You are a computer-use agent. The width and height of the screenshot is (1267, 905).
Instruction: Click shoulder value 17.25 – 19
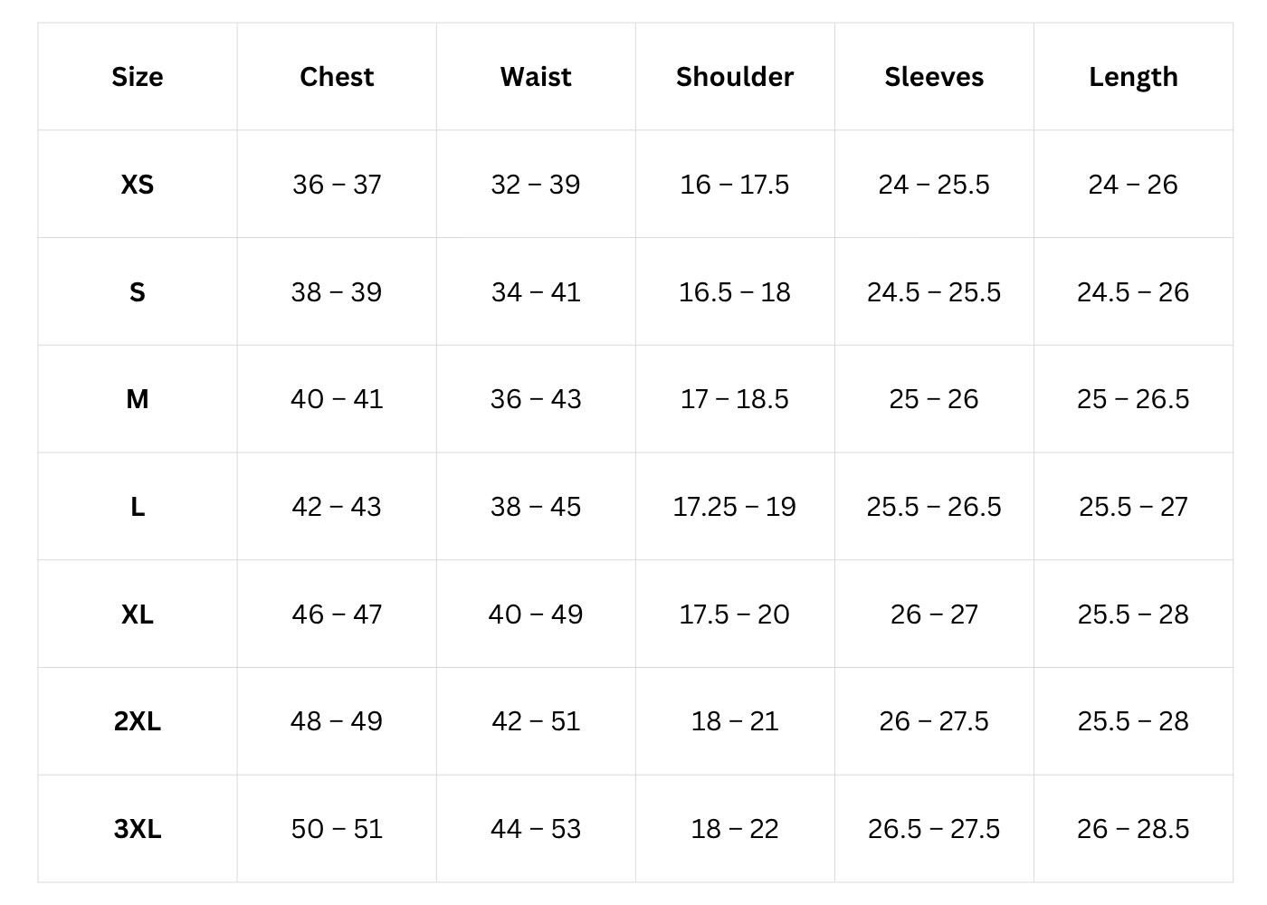pos(735,507)
